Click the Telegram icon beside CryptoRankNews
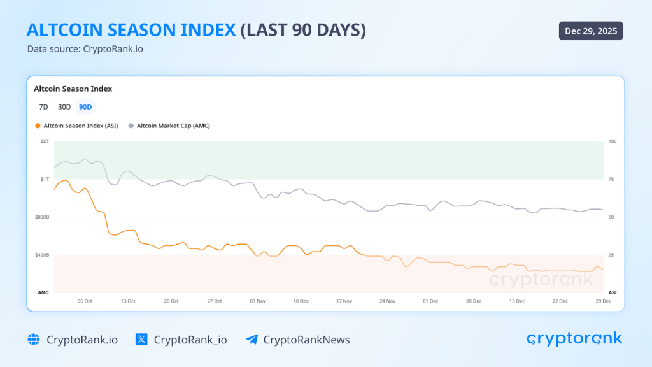The image size is (652, 367). click(x=252, y=340)
